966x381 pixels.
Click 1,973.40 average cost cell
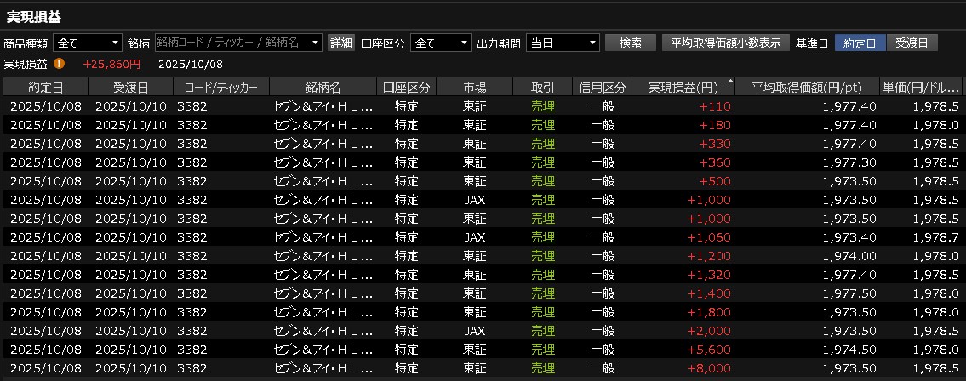pos(849,237)
